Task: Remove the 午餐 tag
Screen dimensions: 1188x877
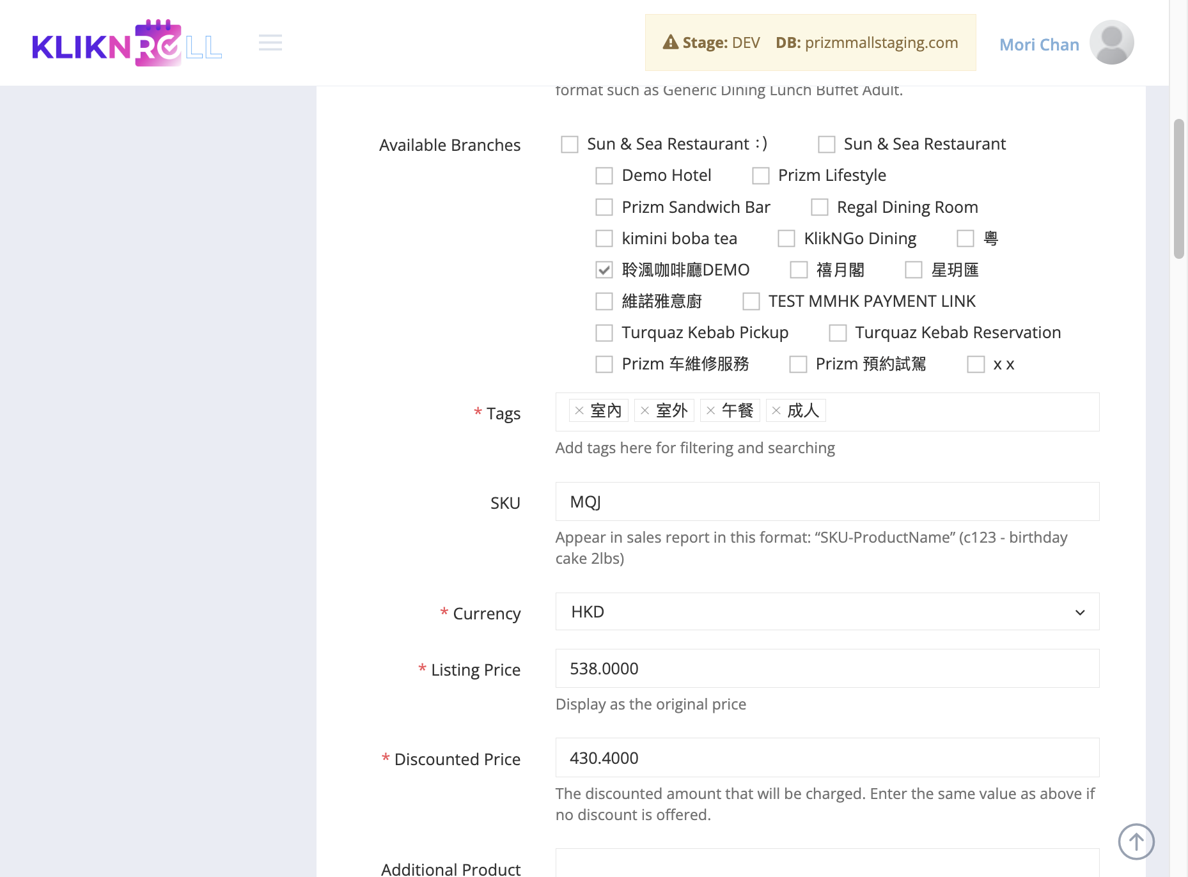Action: click(711, 410)
